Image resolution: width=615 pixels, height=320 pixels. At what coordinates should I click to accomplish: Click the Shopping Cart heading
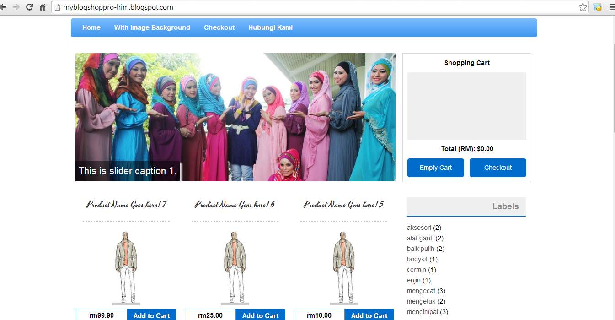(x=467, y=63)
